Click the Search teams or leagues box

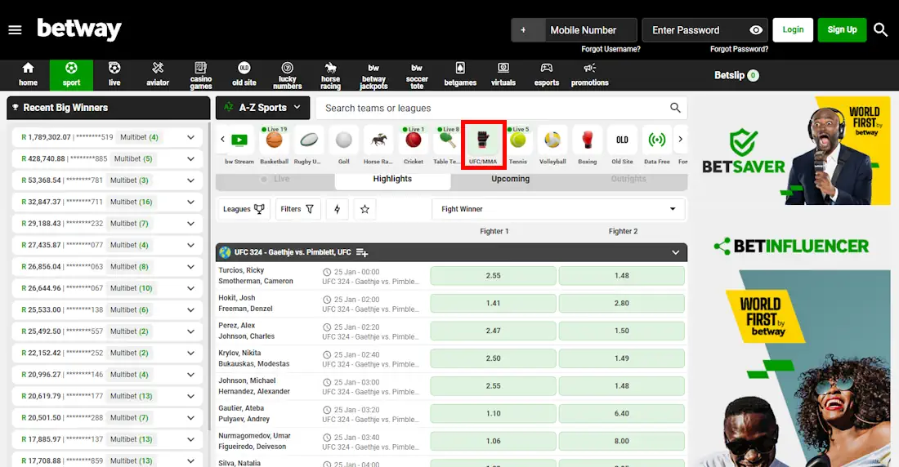click(x=501, y=108)
